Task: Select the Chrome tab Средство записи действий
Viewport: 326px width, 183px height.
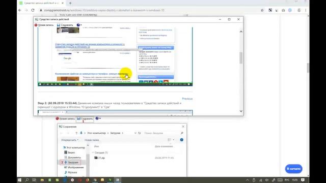Action: coord(42,3)
